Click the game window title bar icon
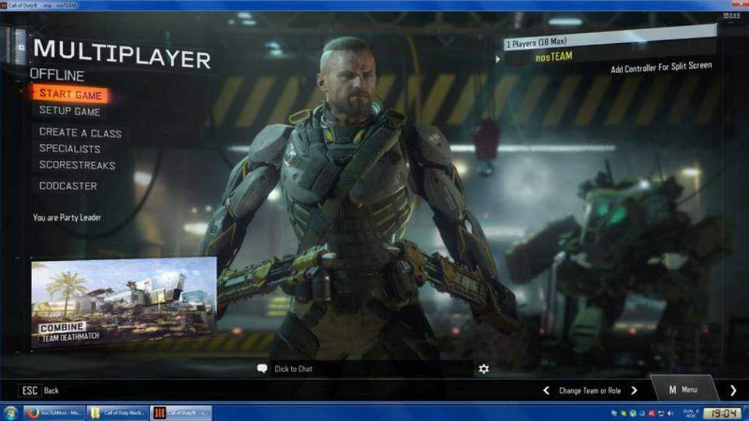The height and width of the screenshot is (421, 749). (4, 5)
